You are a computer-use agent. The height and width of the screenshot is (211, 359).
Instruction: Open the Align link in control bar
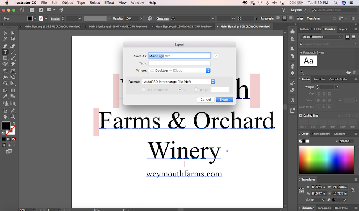tap(300, 19)
